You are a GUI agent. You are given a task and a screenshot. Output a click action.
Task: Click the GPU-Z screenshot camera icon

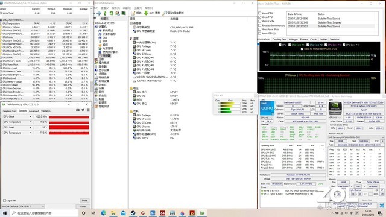(x=78, y=110)
